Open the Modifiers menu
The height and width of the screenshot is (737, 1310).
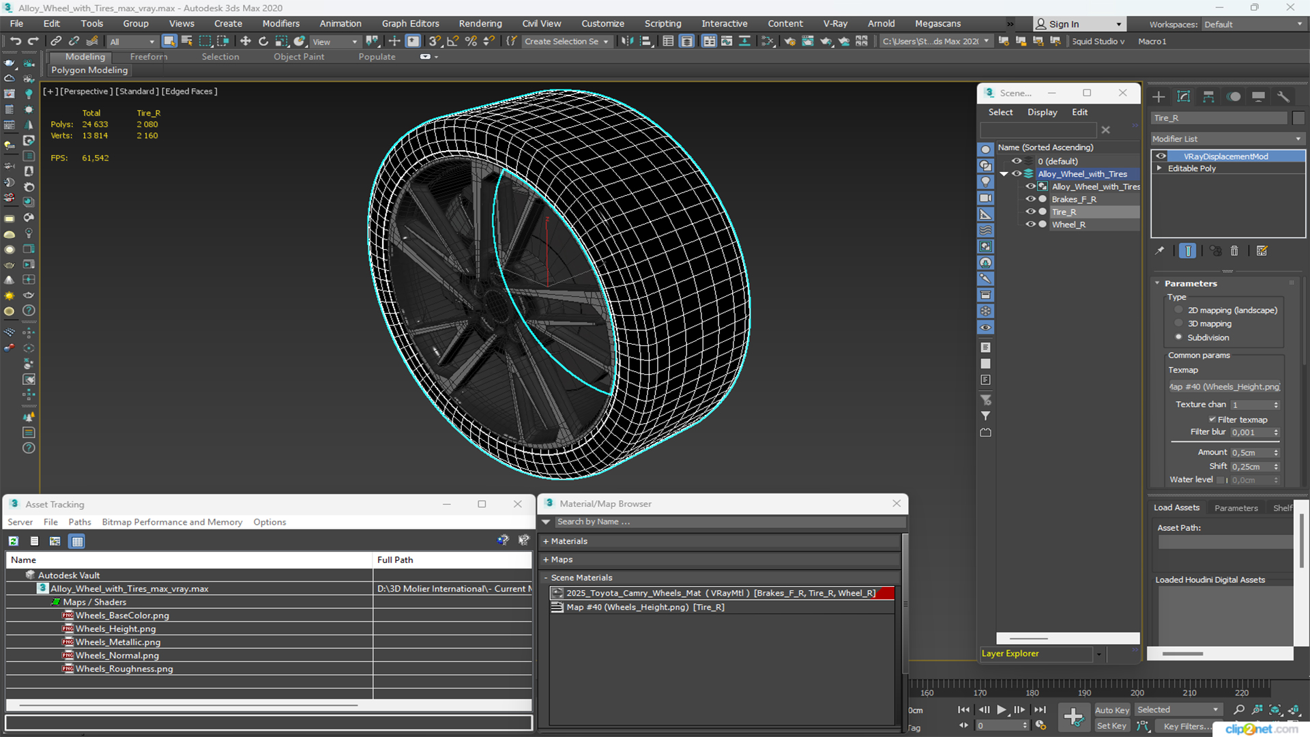coord(281,24)
